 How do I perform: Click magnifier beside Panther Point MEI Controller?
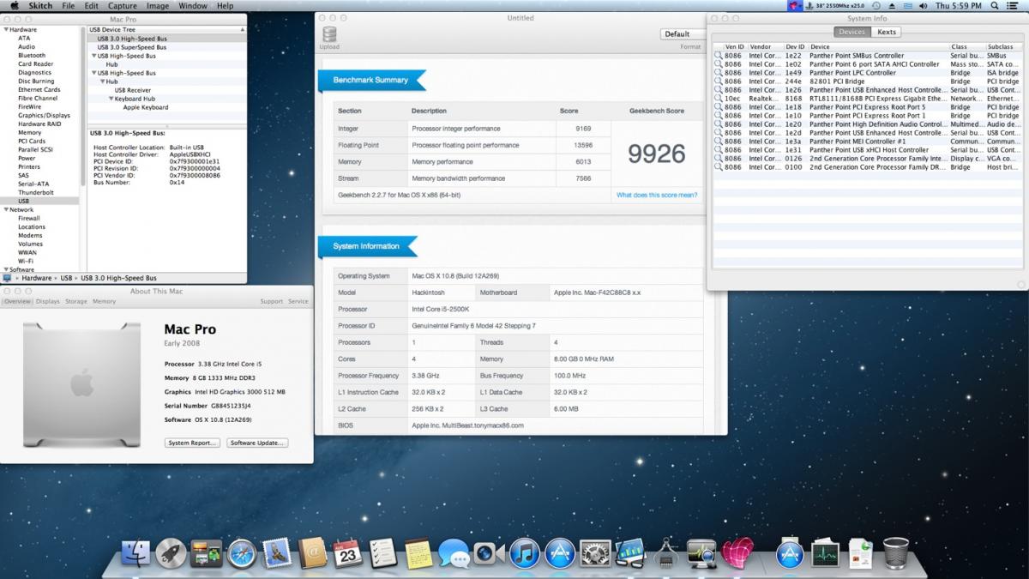pyautogui.click(x=719, y=142)
